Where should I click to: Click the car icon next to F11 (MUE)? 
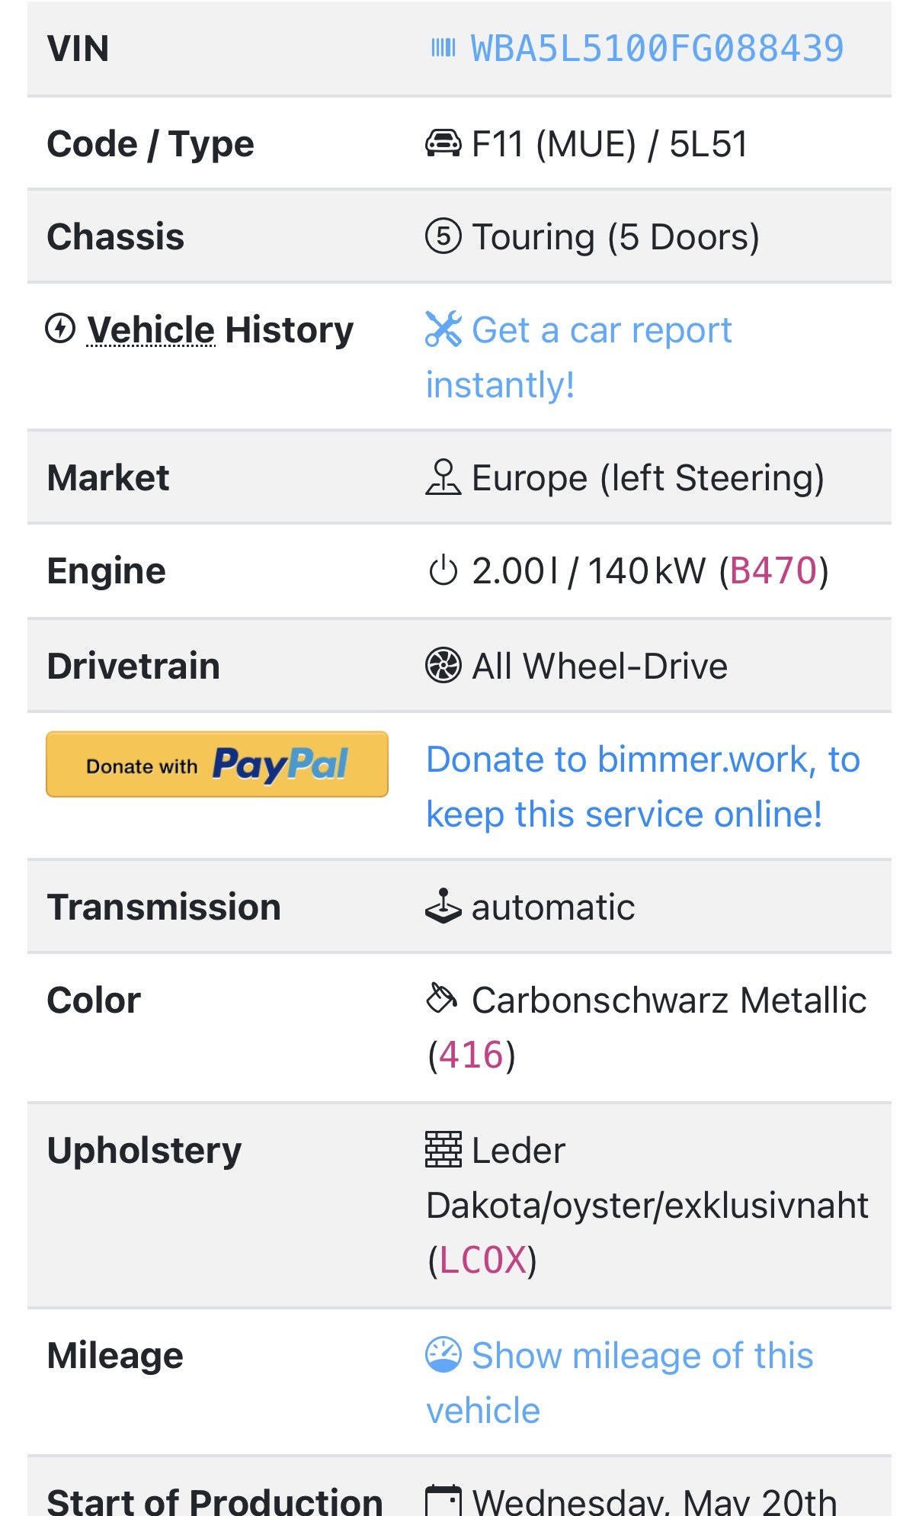pos(443,143)
